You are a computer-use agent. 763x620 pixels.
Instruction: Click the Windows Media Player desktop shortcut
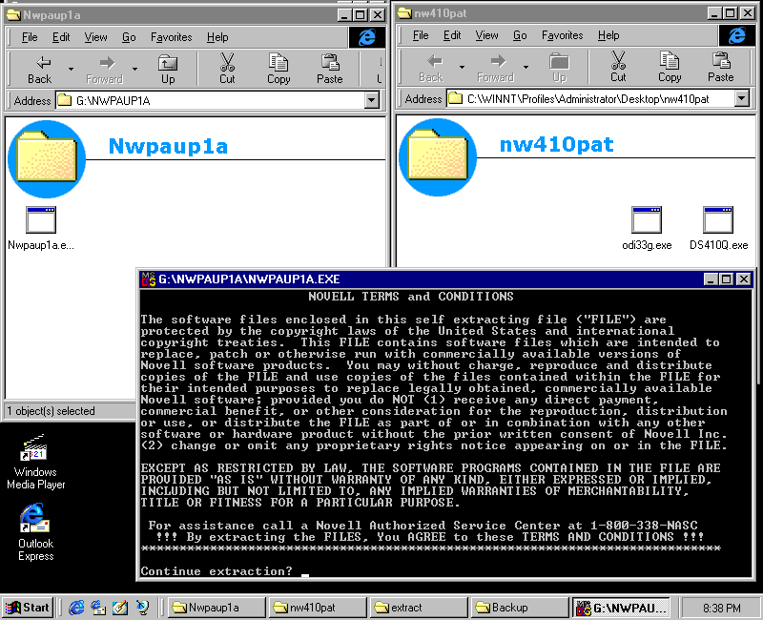click(35, 462)
